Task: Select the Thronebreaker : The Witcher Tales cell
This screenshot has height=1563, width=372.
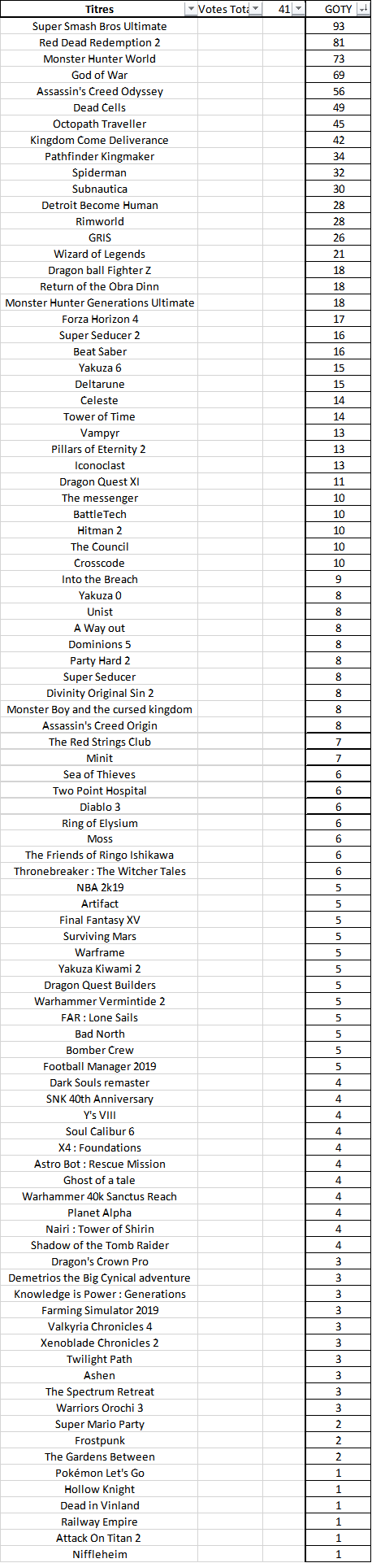Action: pyautogui.click(x=99, y=871)
